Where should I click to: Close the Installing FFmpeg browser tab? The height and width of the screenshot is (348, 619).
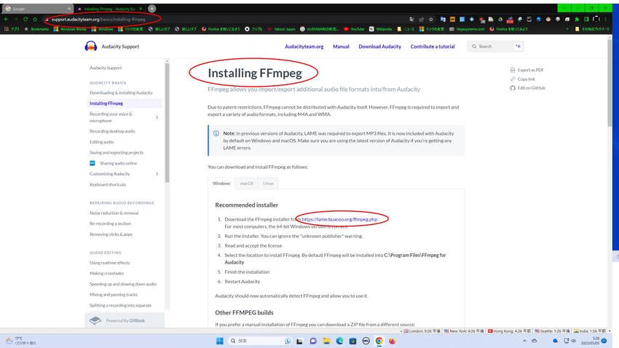(141, 8)
